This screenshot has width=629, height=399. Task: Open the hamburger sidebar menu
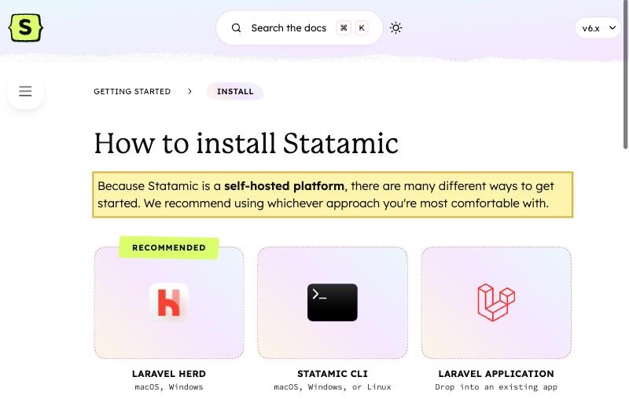pyautogui.click(x=25, y=91)
